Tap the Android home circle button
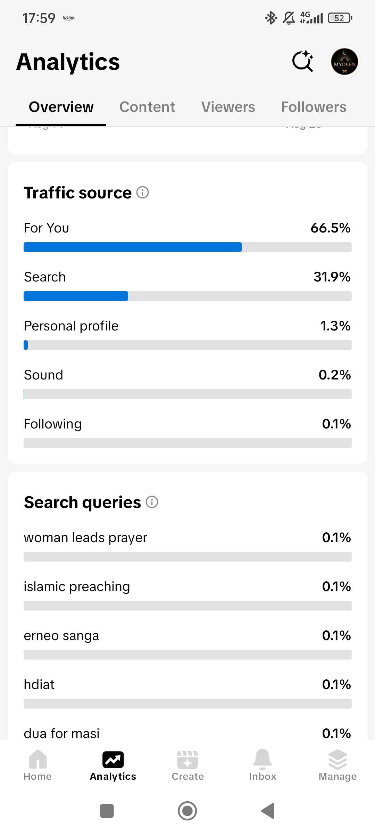375x834 pixels. pyautogui.click(x=187, y=811)
